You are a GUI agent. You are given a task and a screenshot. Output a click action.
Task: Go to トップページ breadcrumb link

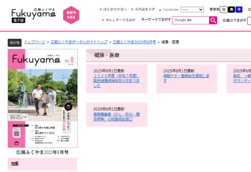(35, 42)
